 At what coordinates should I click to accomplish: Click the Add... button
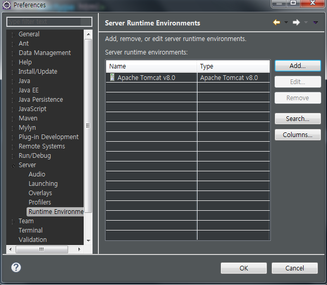pos(297,66)
